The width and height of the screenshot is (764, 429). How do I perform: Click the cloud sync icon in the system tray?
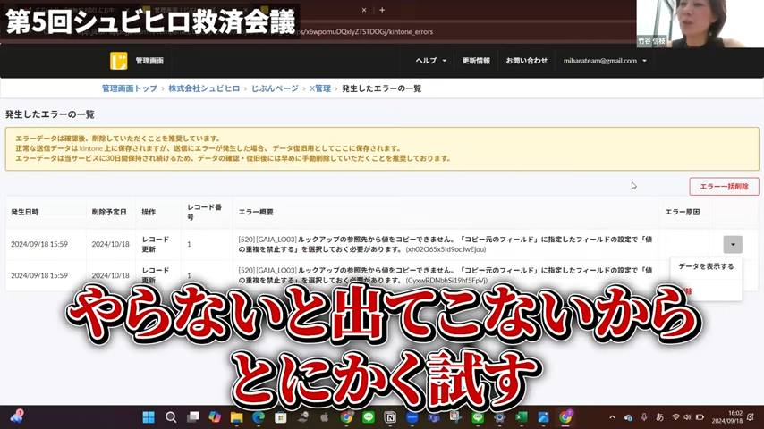pos(629,417)
